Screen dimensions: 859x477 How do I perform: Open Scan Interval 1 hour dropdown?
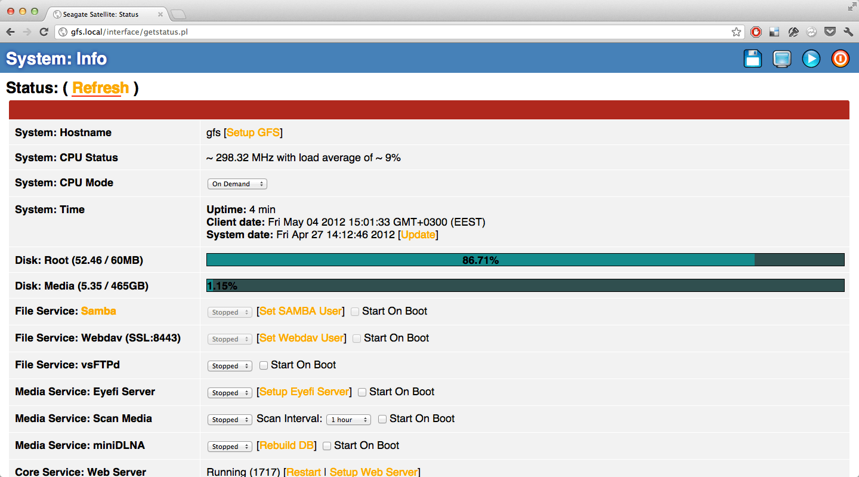click(x=348, y=420)
